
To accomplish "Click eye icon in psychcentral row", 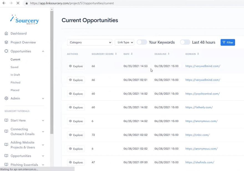I will click(70, 94).
